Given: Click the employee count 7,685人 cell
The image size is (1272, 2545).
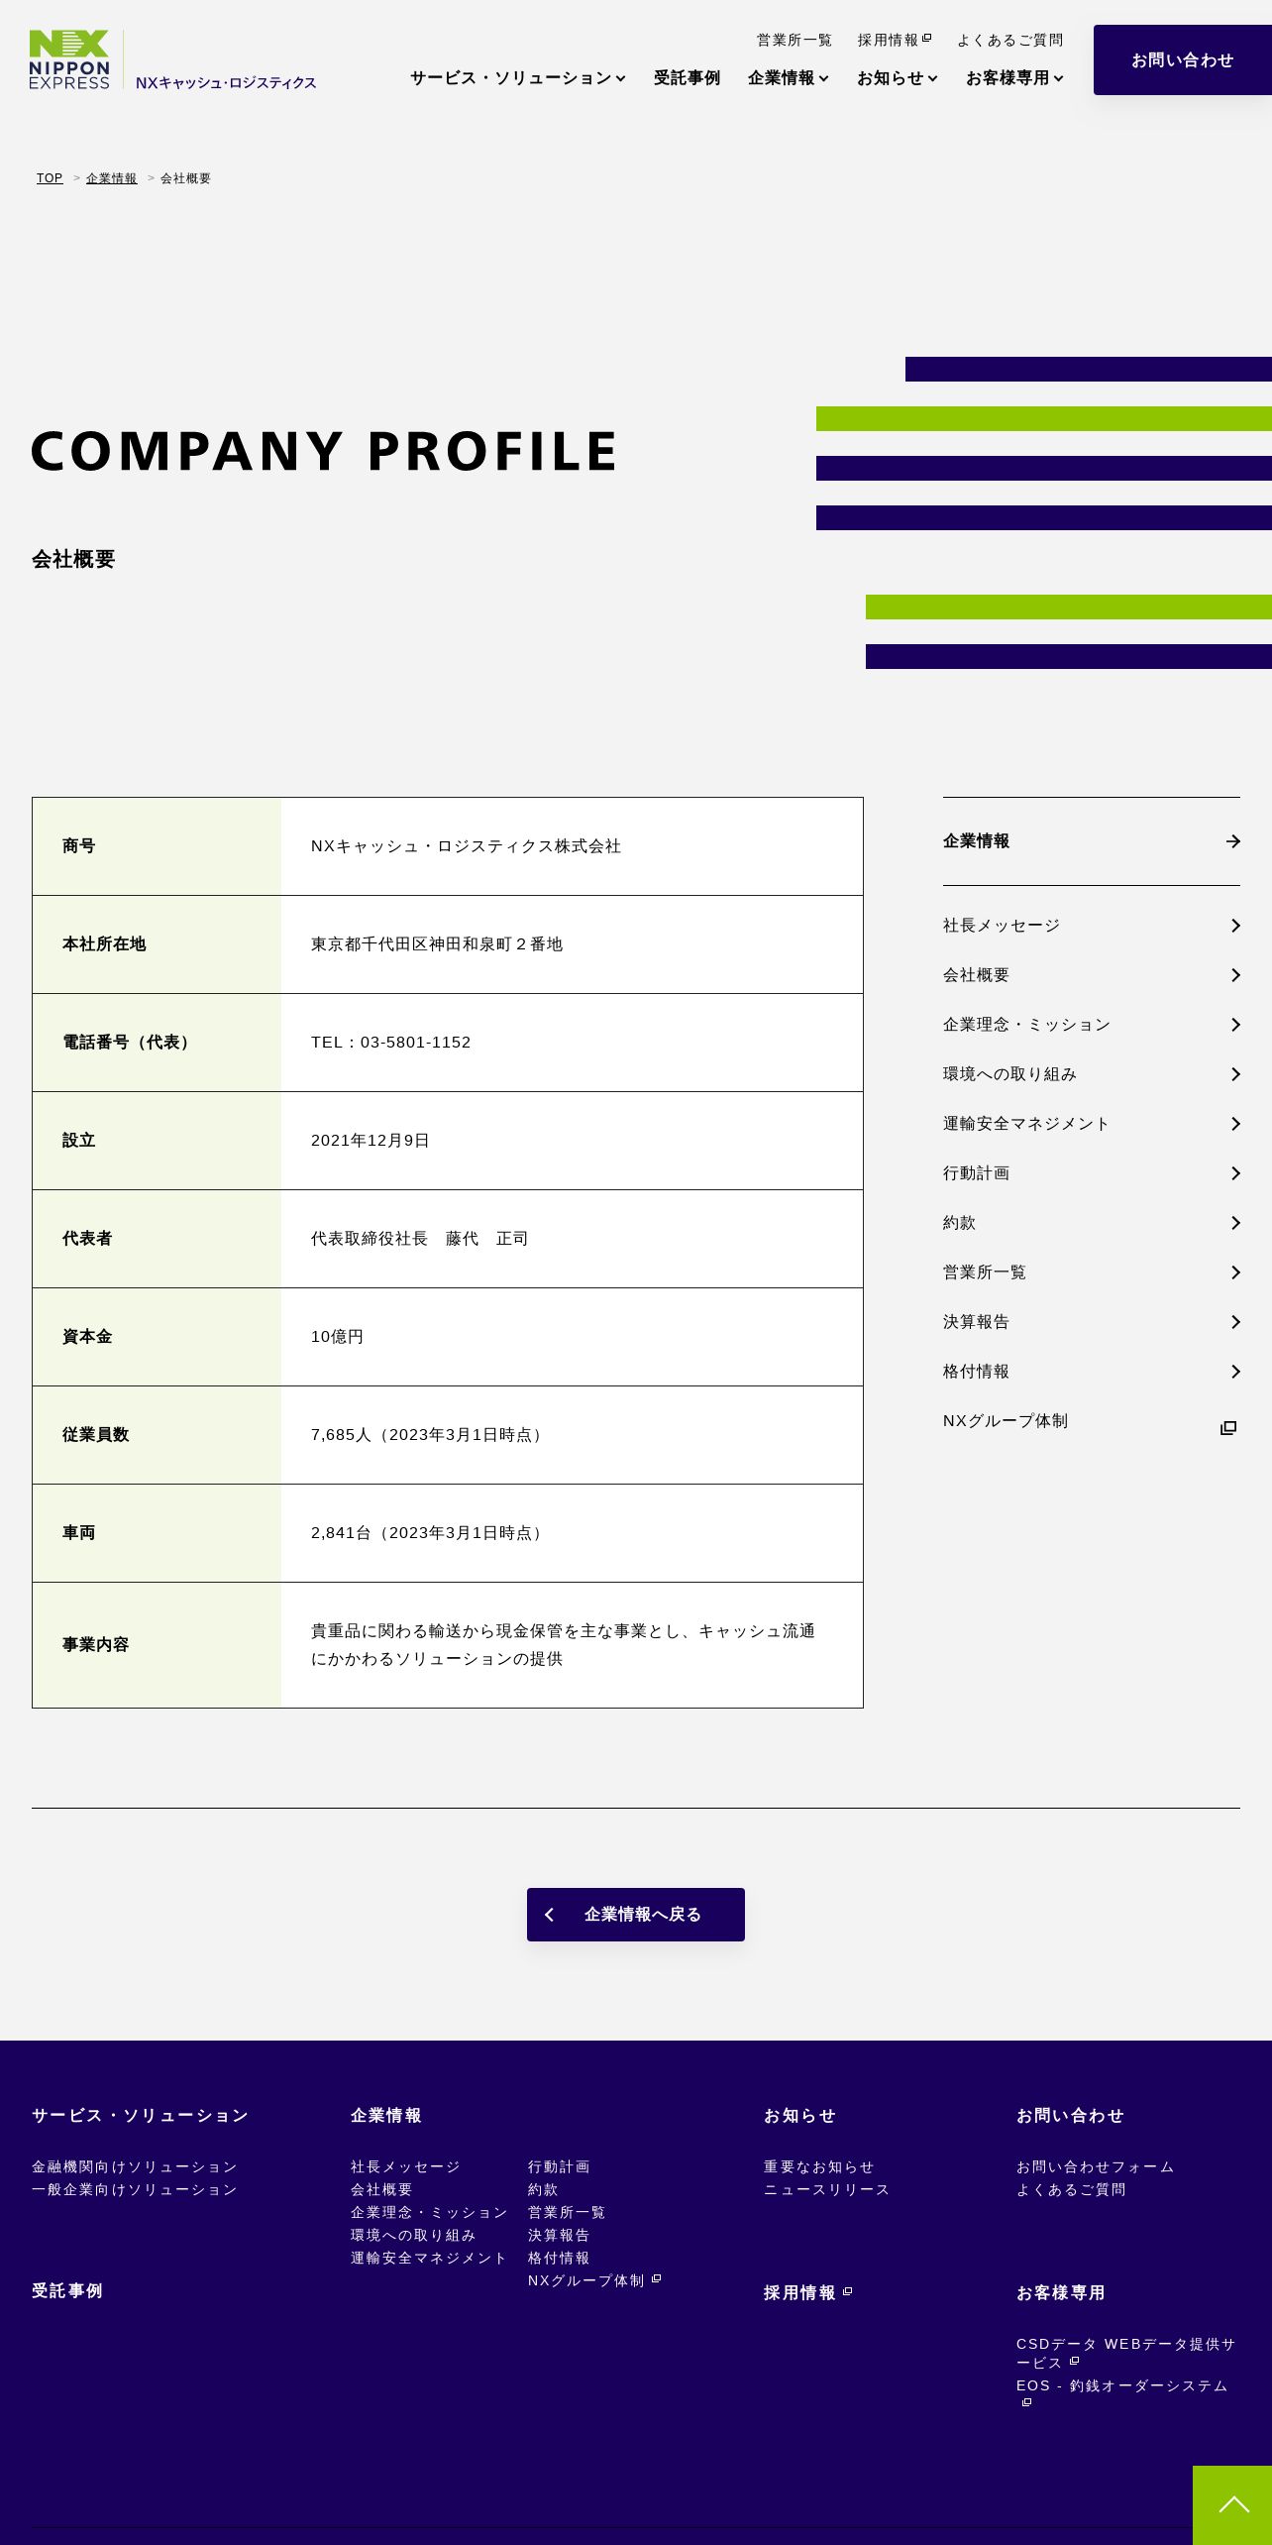Looking at the screenshot, I should point(429,1435).
